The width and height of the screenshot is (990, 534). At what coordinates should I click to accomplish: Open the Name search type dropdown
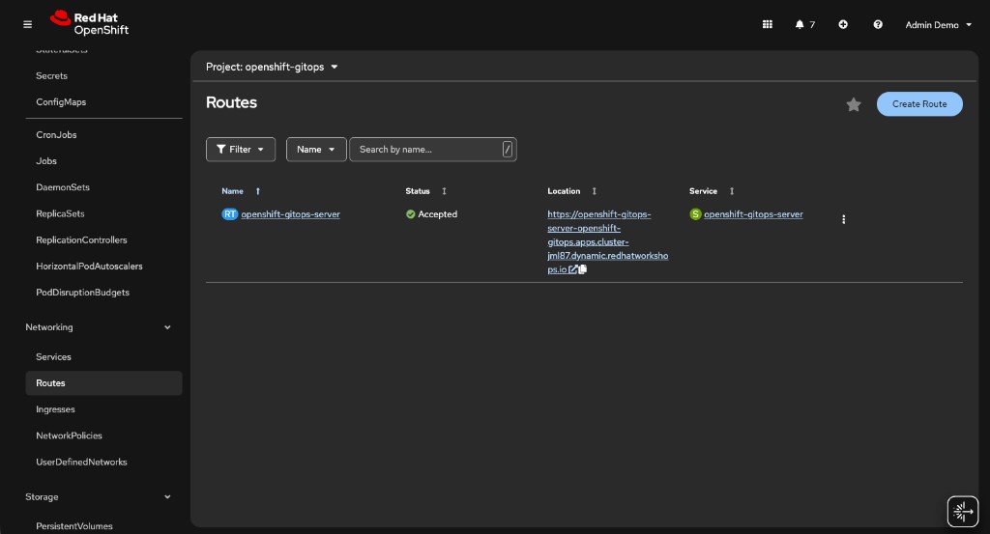tap(316, 150)
